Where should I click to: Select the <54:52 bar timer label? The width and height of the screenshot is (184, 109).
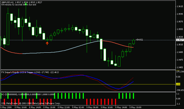[139, 40]
